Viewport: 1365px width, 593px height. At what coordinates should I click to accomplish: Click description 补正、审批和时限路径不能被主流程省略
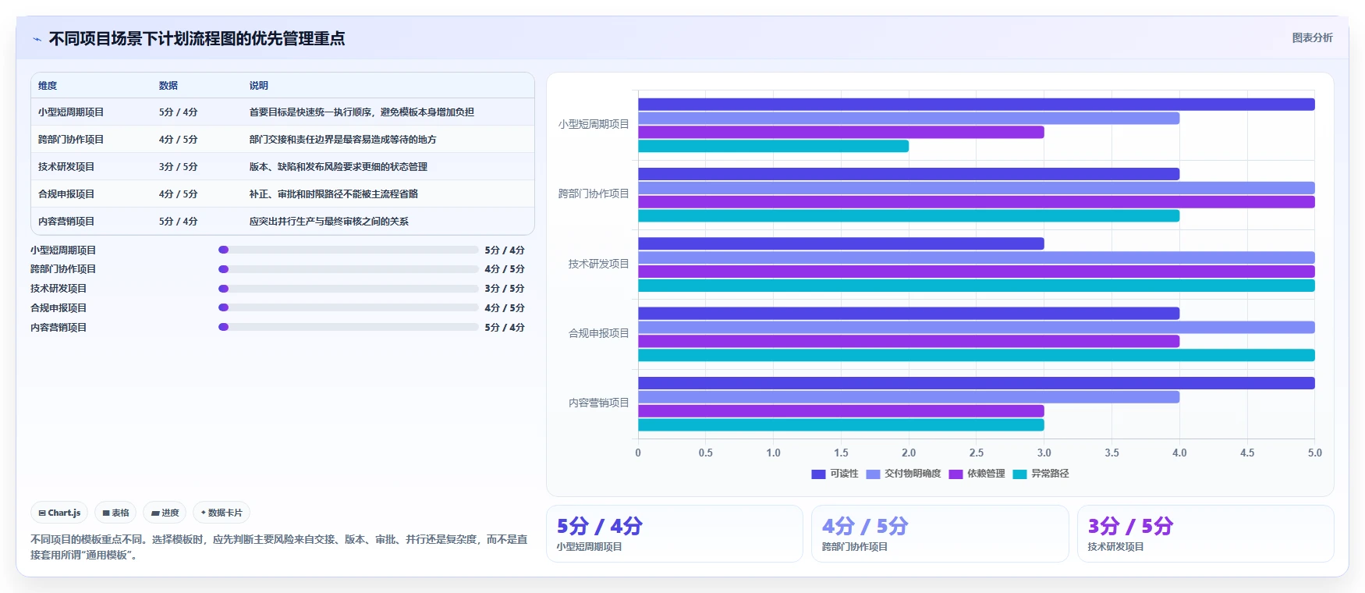333,194
